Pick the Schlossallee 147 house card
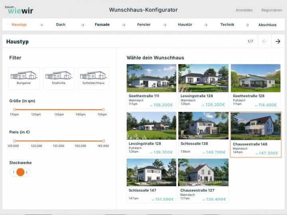The width and height of the screenshot is (287, 215). (151, 180)
